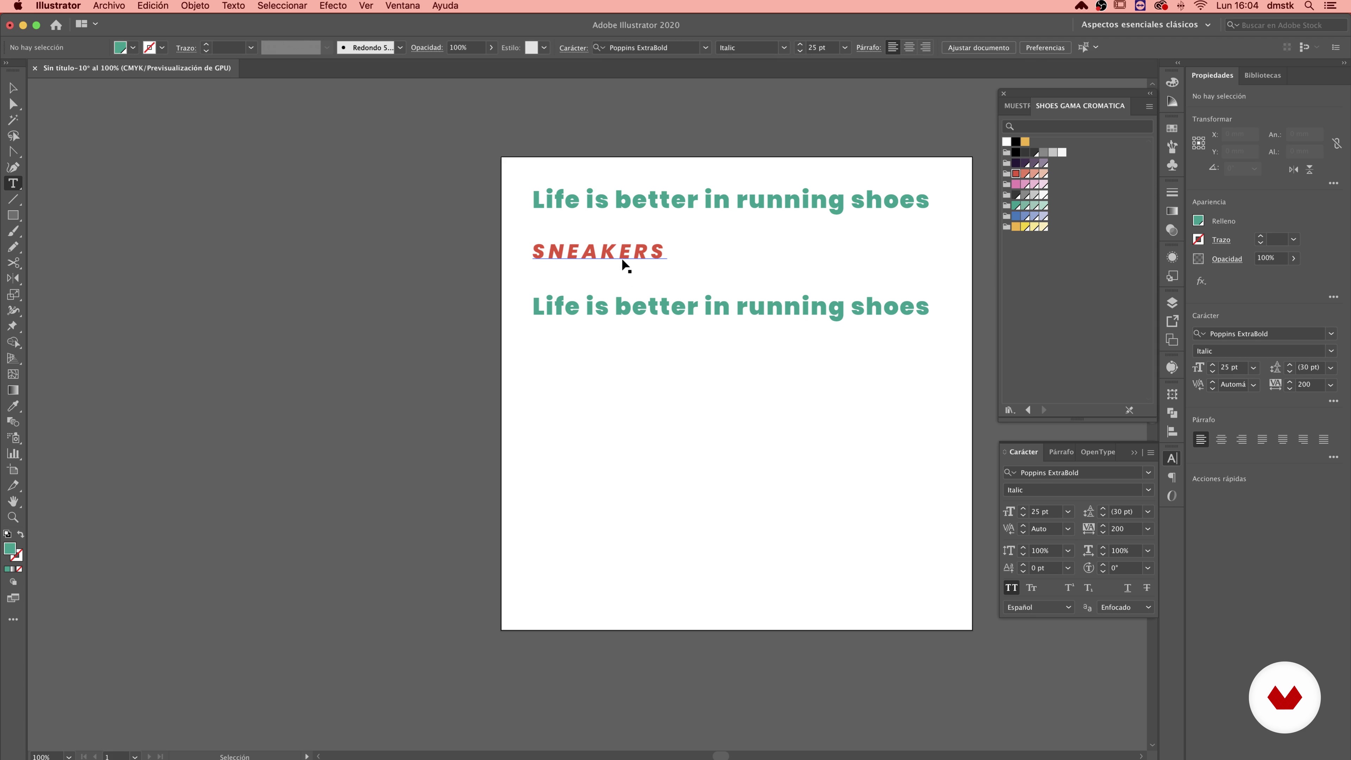Open Enfocado anti-aliasing dropdown
Screen dimensions: 1351x760
1126,607
